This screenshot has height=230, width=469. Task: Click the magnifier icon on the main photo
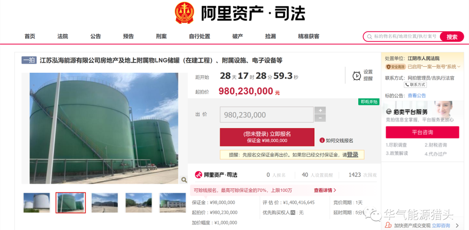pos(184,180)
